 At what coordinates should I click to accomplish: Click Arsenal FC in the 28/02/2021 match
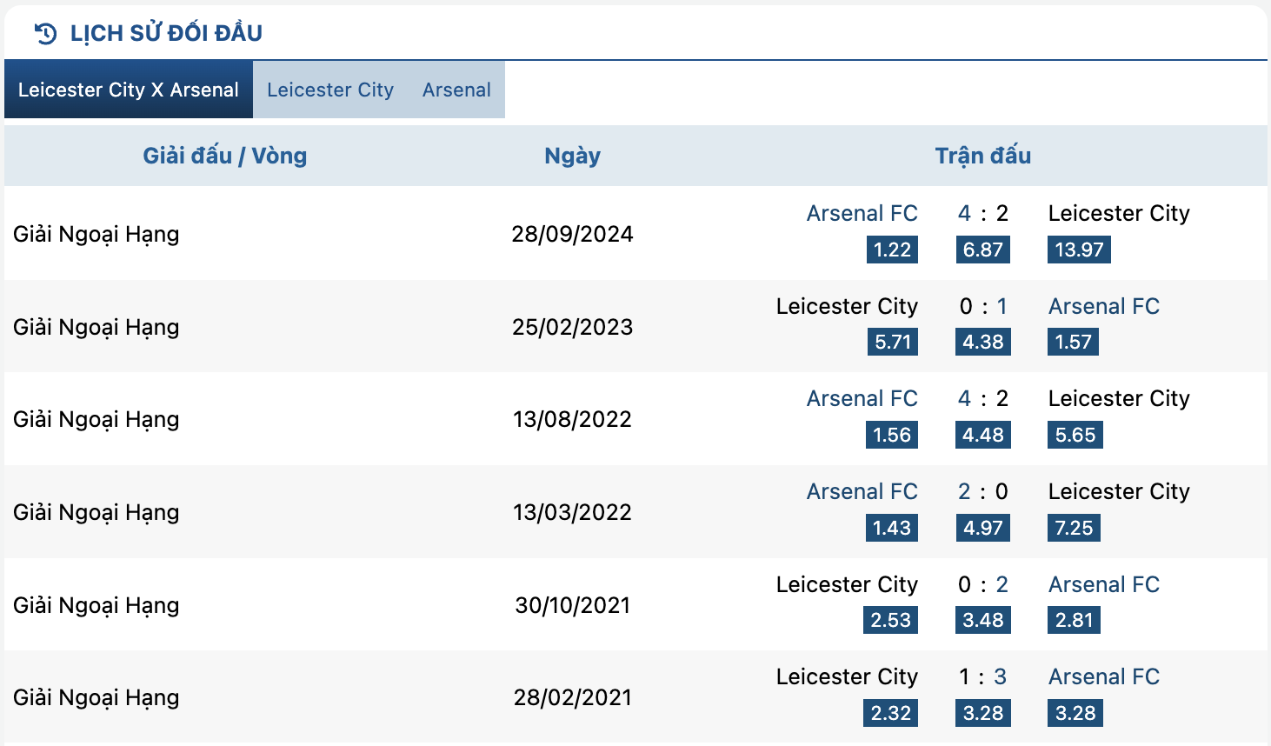tap(1103, 676)
